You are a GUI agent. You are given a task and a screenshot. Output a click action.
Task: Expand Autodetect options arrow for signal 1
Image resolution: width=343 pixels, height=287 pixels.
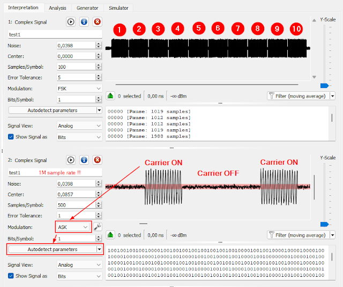point(99,110)
